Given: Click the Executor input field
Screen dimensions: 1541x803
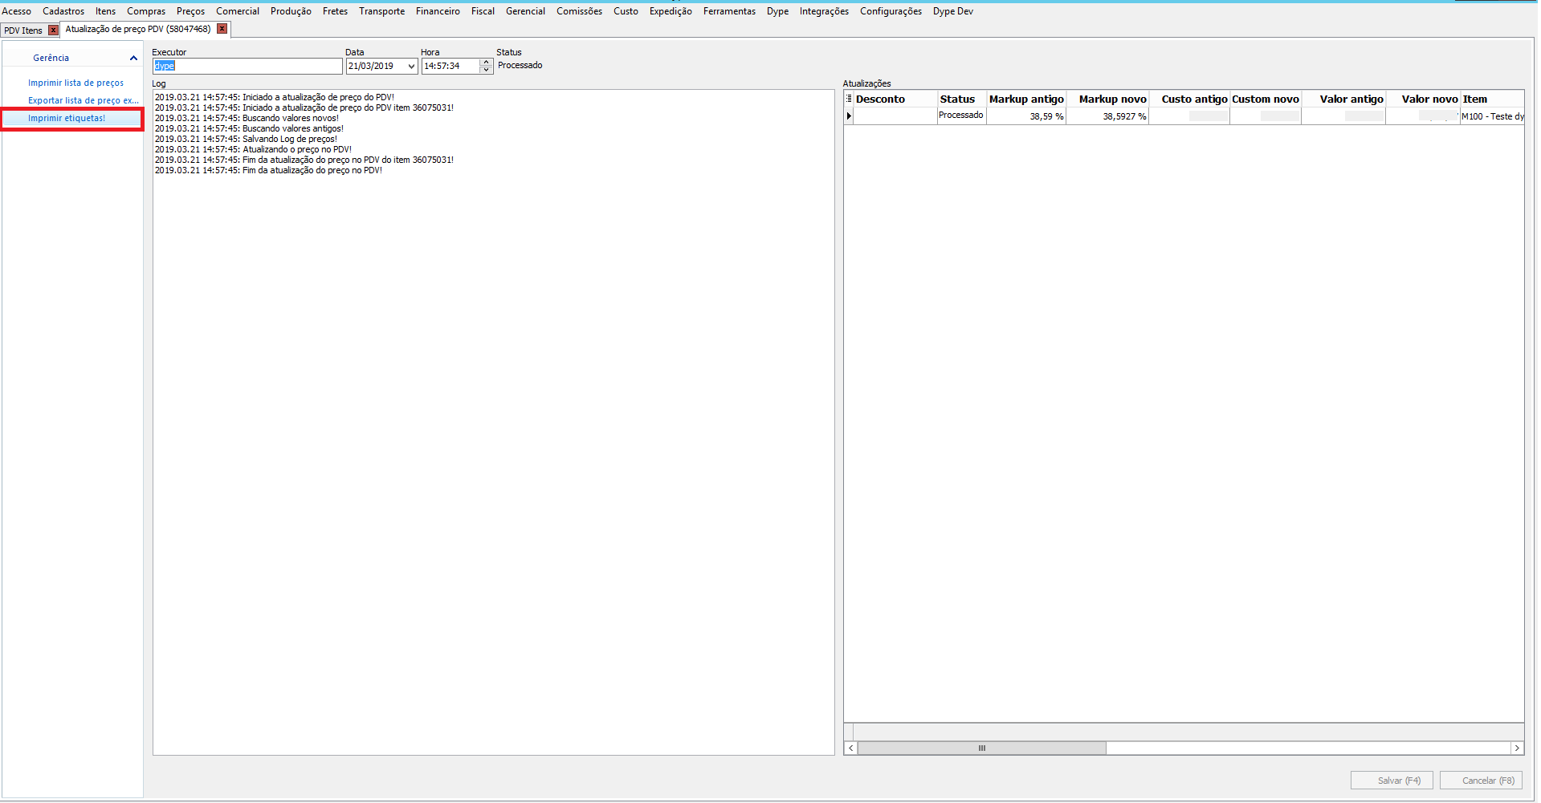Looking at the screenshot, I should click(x=247, y=66).
